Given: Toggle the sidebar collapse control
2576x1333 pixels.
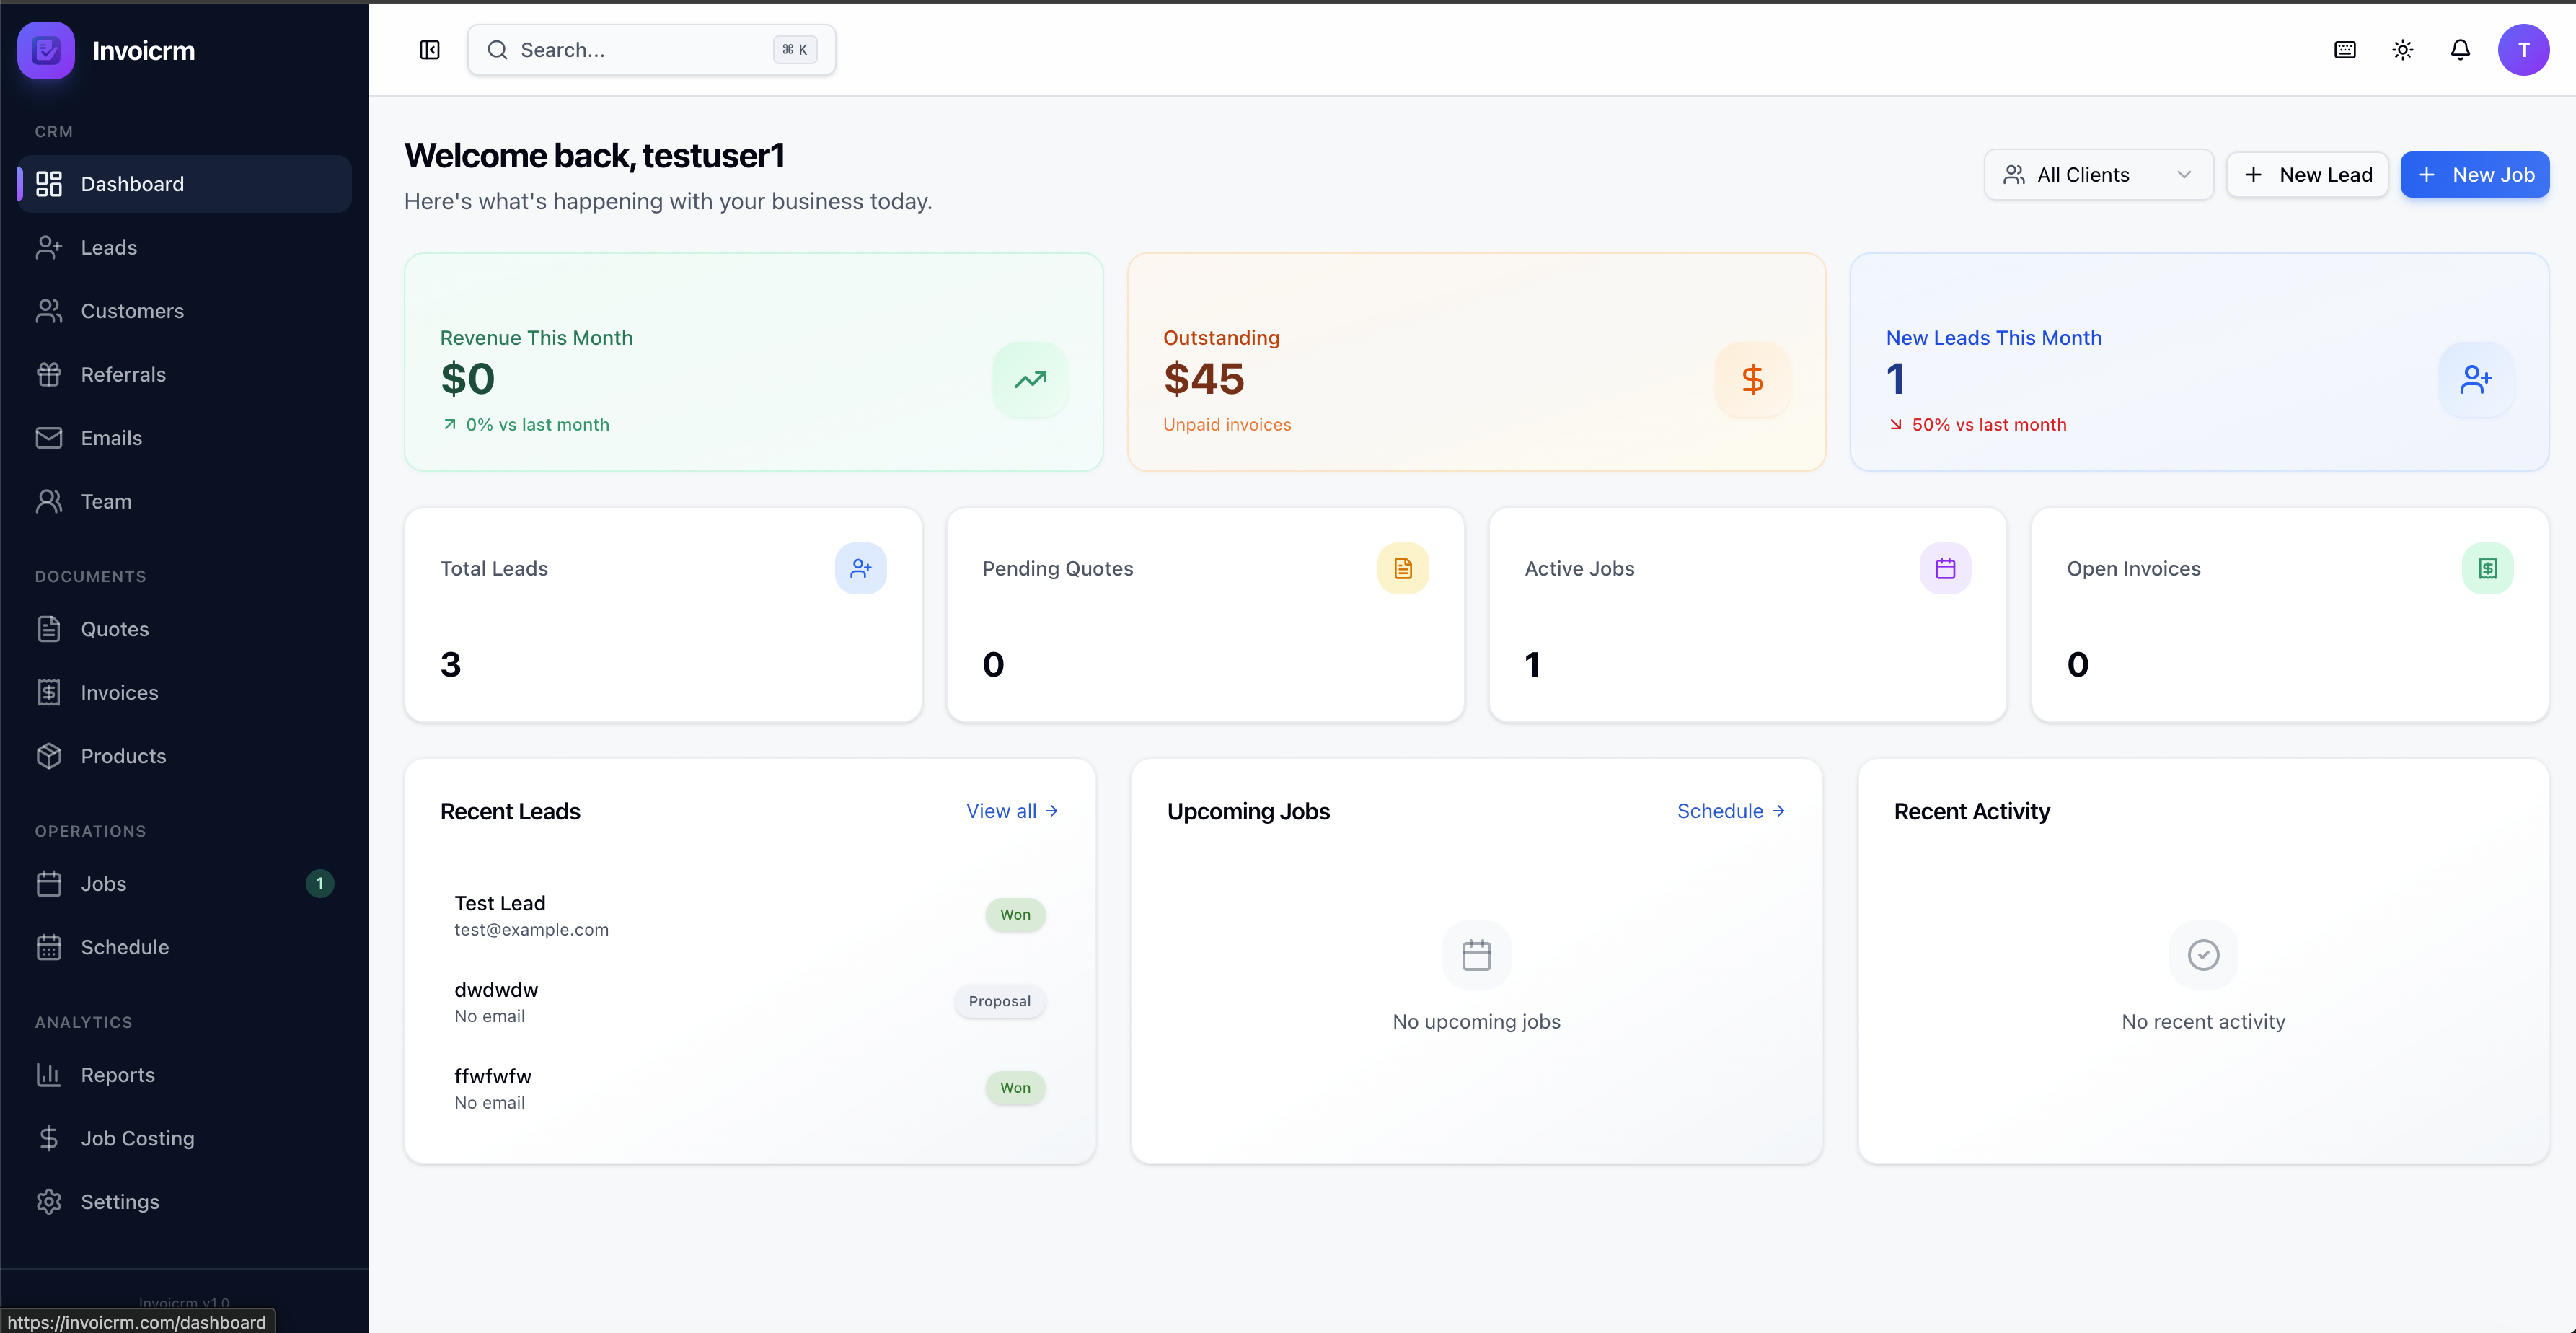Looking at the screenshot, I should [x=429, y=49].
